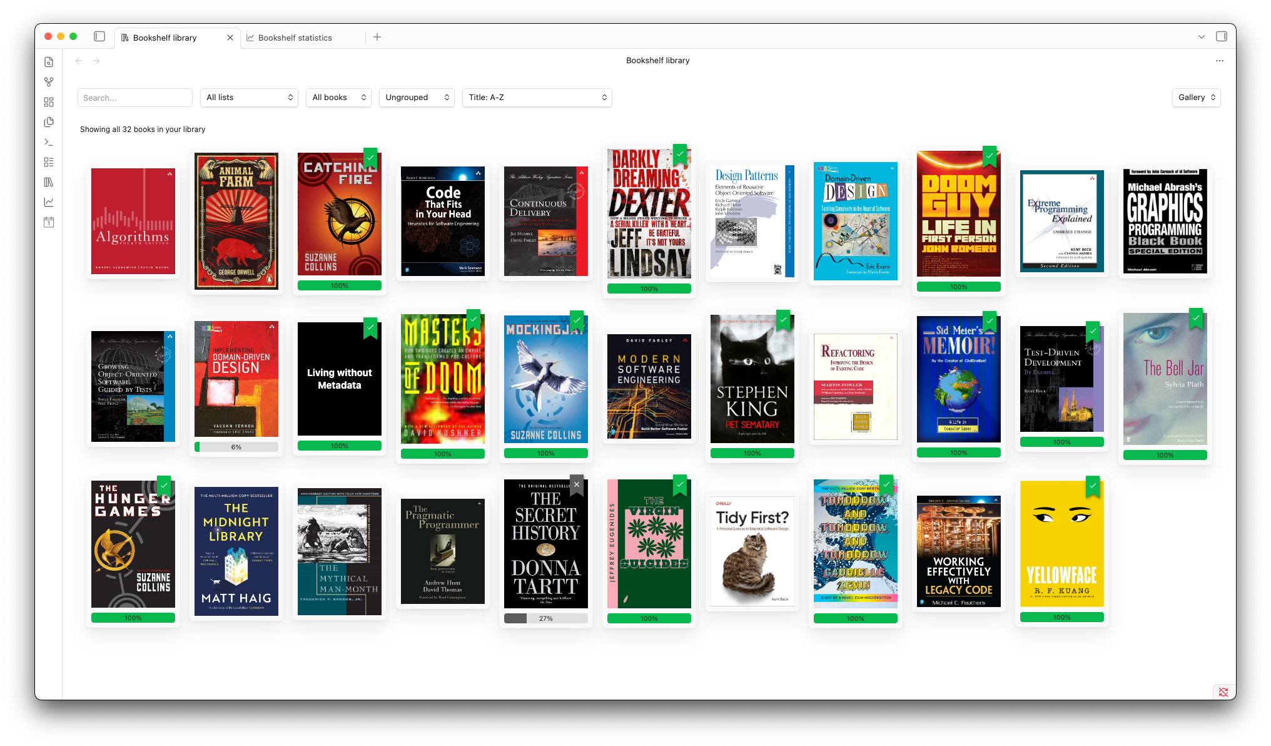Image resolution: width=1271 pixels, height=746 pixels.
Task: Click the abandoned X badge on The Secret History
Action: (x=577, y=486)
